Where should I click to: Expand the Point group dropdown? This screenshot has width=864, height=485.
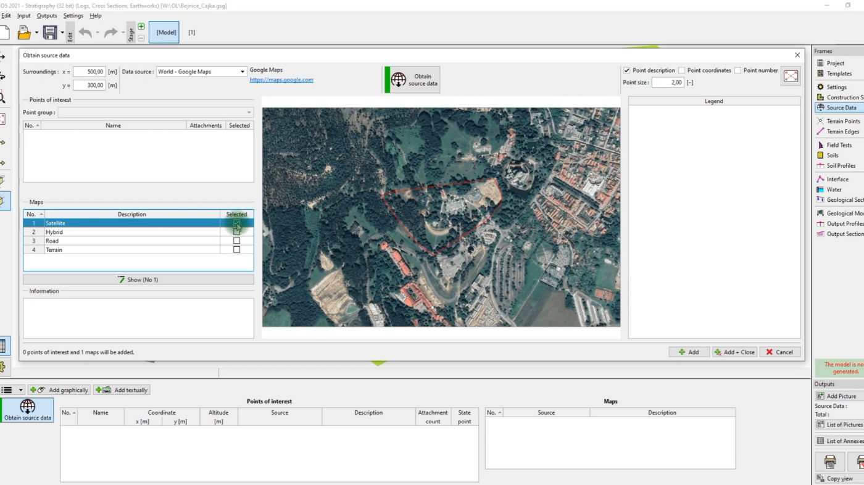[249, 112]
